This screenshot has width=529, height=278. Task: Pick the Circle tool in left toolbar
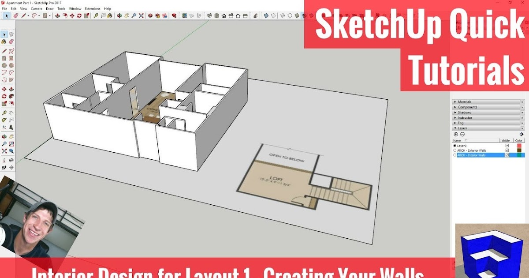(4, 65)
